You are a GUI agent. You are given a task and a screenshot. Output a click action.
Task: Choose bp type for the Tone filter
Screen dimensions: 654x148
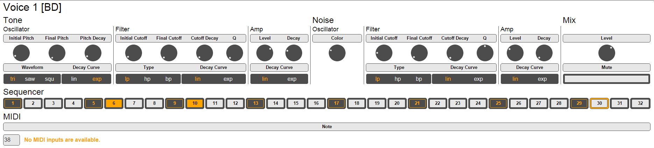click(x=169, y=79)
